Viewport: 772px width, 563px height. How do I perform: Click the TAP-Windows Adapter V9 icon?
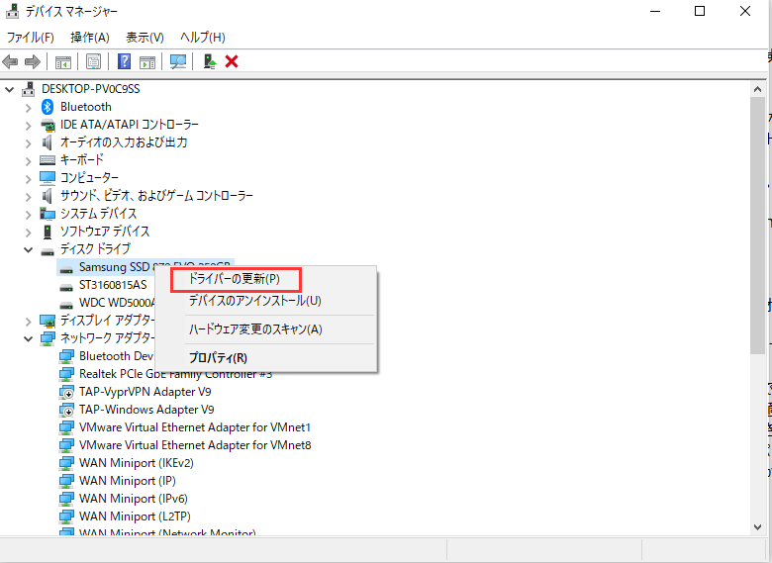[x=66, y=410]
